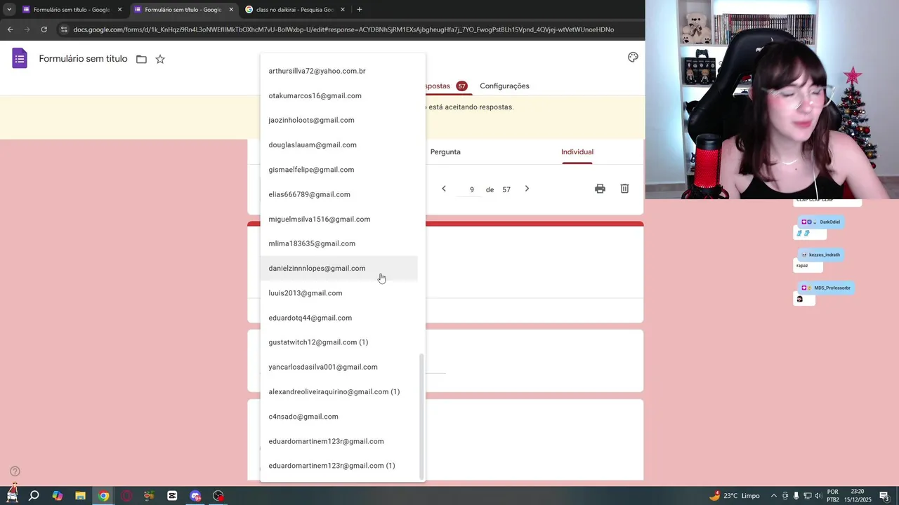Image resolution: width=899 pixels, height=505 pixels.
Task: Print the current response
Action: [600, 189]
